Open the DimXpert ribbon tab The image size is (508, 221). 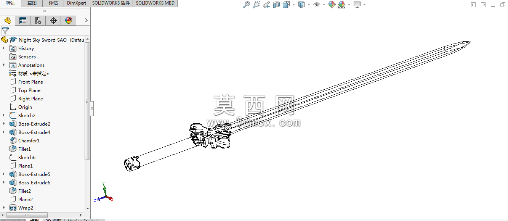coord(77,3)
